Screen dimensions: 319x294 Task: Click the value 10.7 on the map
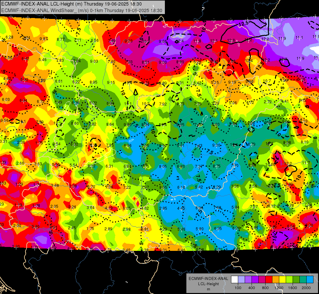(x=267, y=81)
